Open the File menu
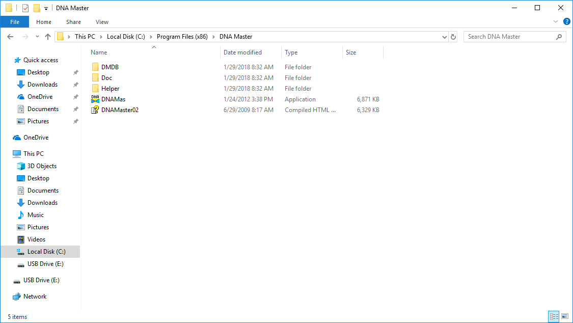This screenshot has width=573, height=323. click(x=15, y=22)
